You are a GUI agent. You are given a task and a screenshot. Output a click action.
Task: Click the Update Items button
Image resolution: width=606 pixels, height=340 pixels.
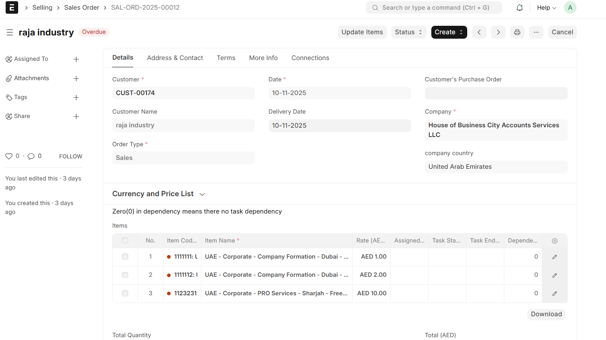tap(362, 32)
